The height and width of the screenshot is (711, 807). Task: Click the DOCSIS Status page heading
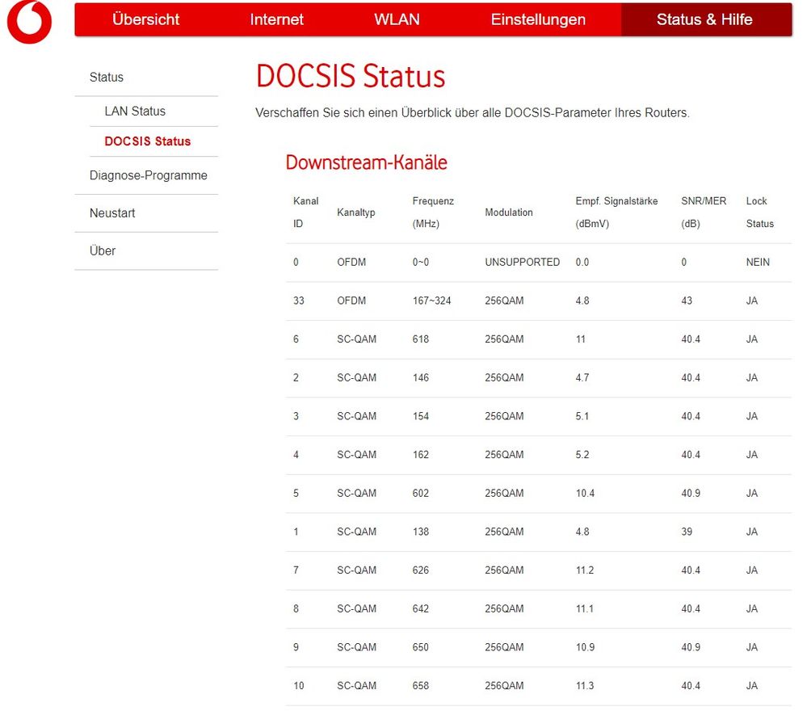(x=351, y=76)
